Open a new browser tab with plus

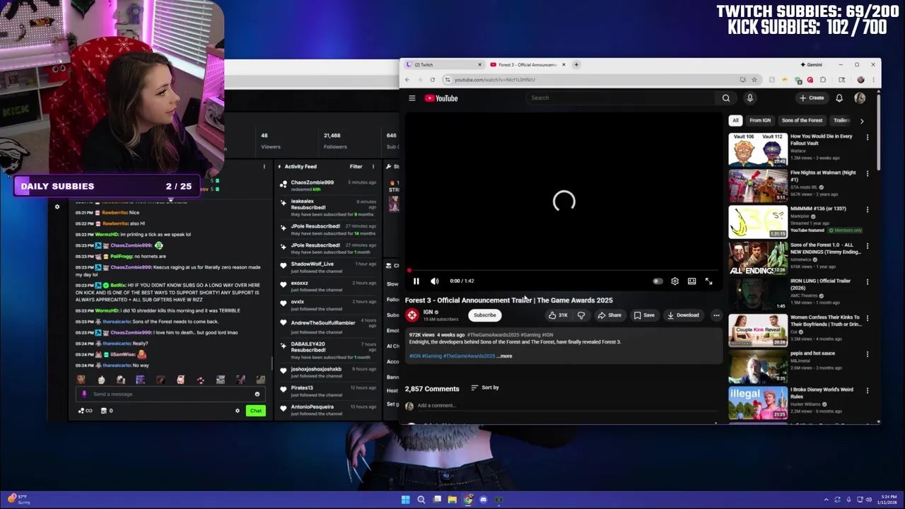point(576,65)
